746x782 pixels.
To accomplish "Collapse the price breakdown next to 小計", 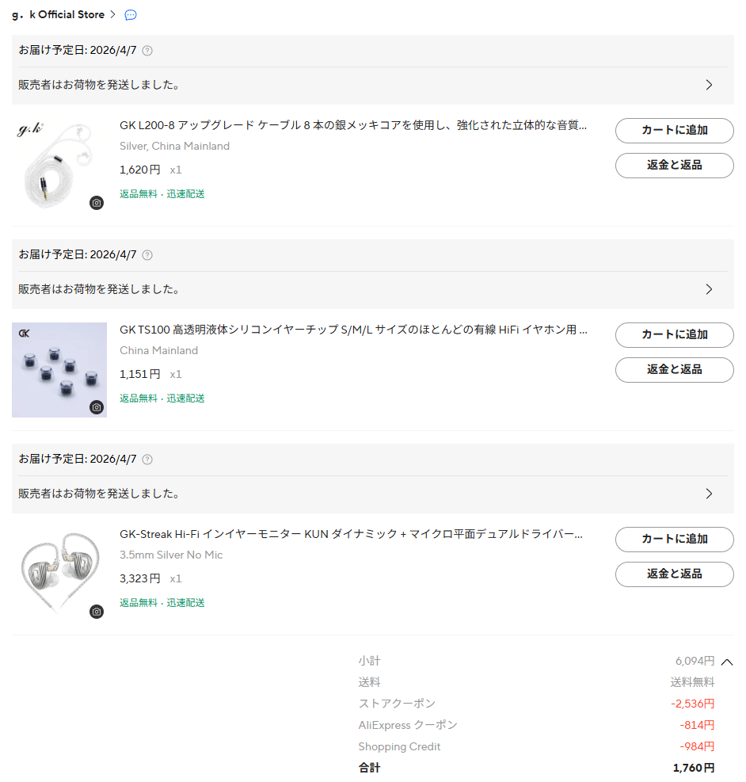I will click(727, 662).
